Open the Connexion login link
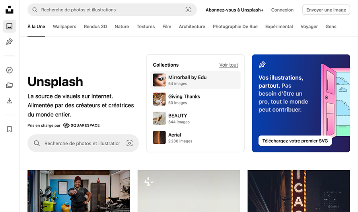This screenshot has height=212, width=358. [x=282, y=10]
